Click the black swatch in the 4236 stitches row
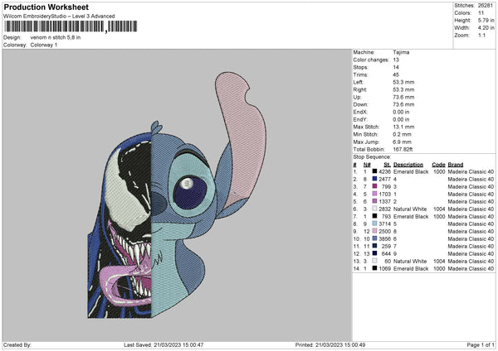The height and width of the screenshot is (351, 498). pyautogui.click(x=375, y=171)
